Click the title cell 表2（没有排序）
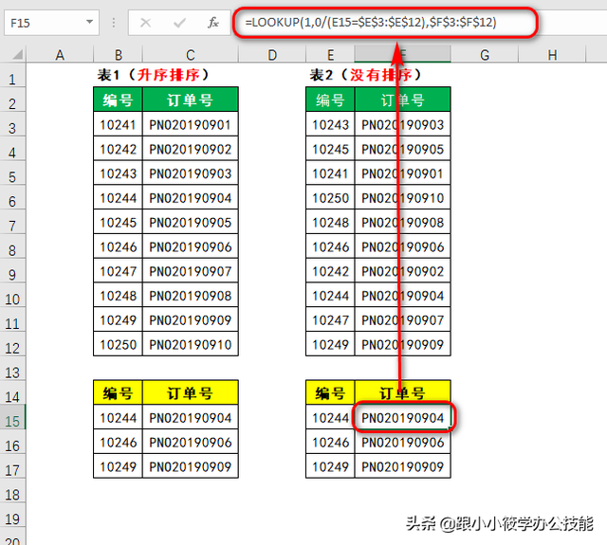Screen dimensions: 607x545 point(365,75)
